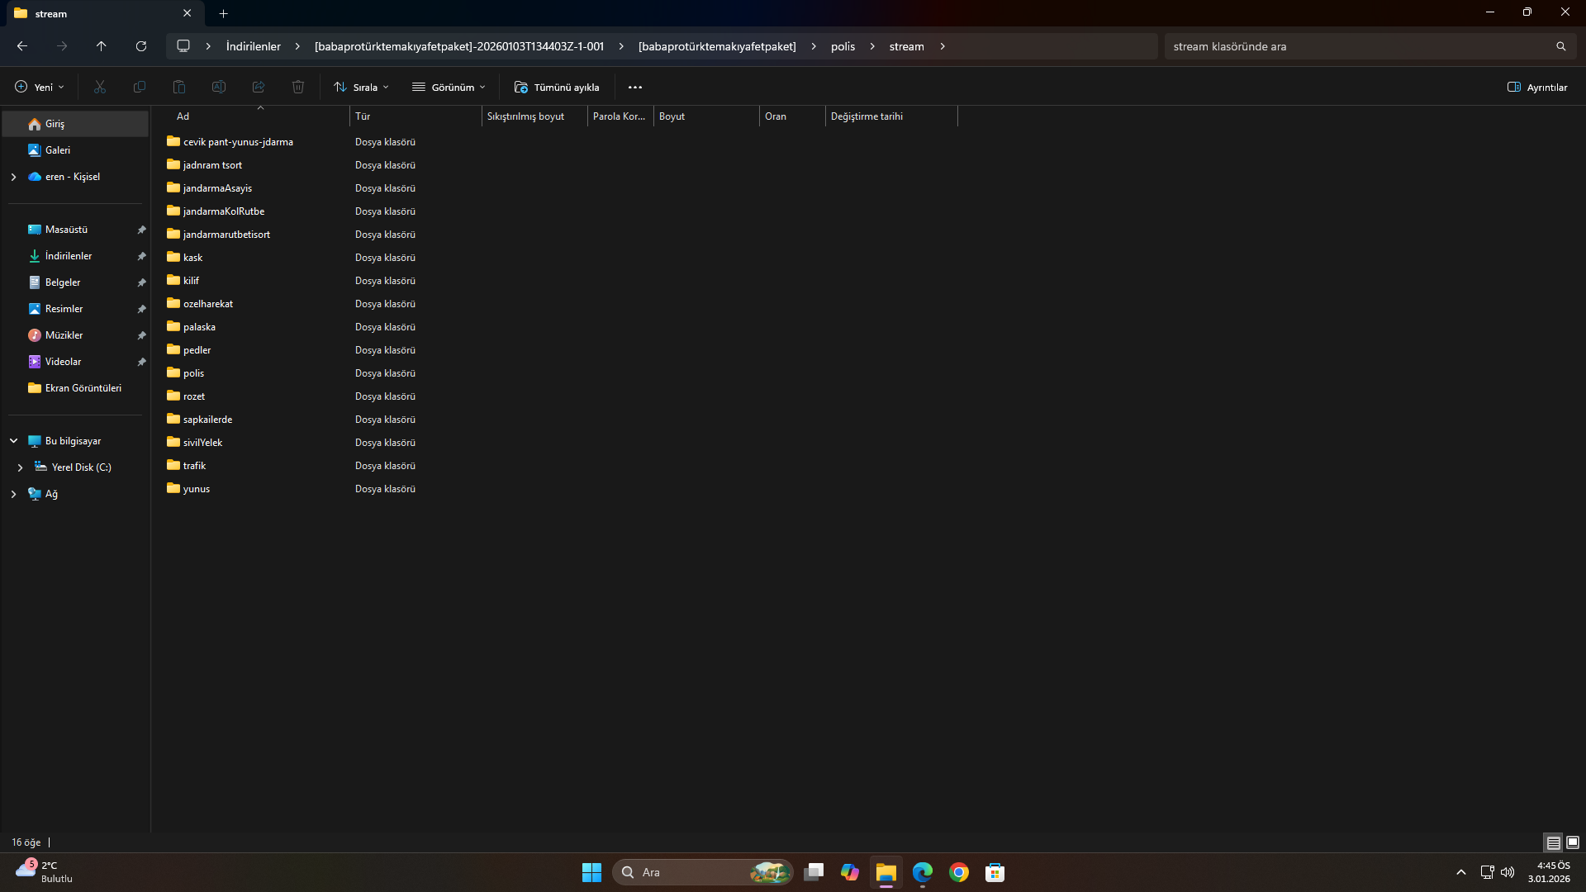
Task: Open the Görünüm view dropdown
Action: click(x=449, y=87)
